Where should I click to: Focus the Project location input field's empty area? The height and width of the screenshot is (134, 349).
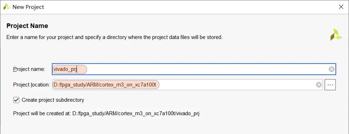[237, 85]
